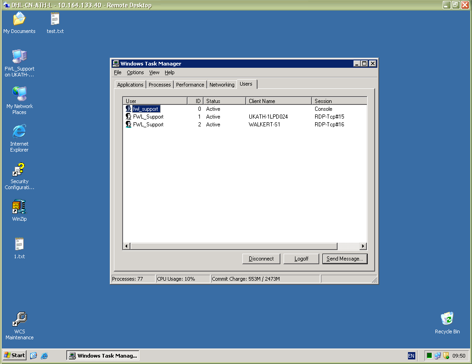The width and height of the screenshot is (472, 364).
Task: Click the Send Message button
Action: tap(344, 259)
